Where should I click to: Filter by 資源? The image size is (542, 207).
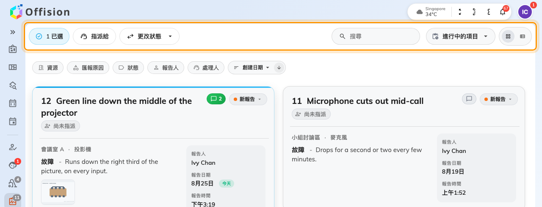(48, 68)
